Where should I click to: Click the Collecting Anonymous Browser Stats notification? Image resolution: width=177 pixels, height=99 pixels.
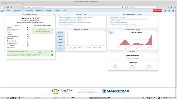pos(30,52)
